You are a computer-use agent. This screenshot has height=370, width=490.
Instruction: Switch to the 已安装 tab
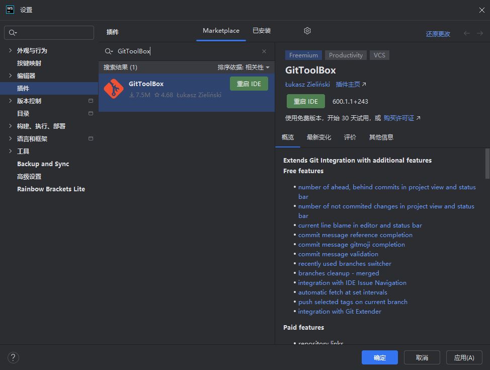coord(262,31)
